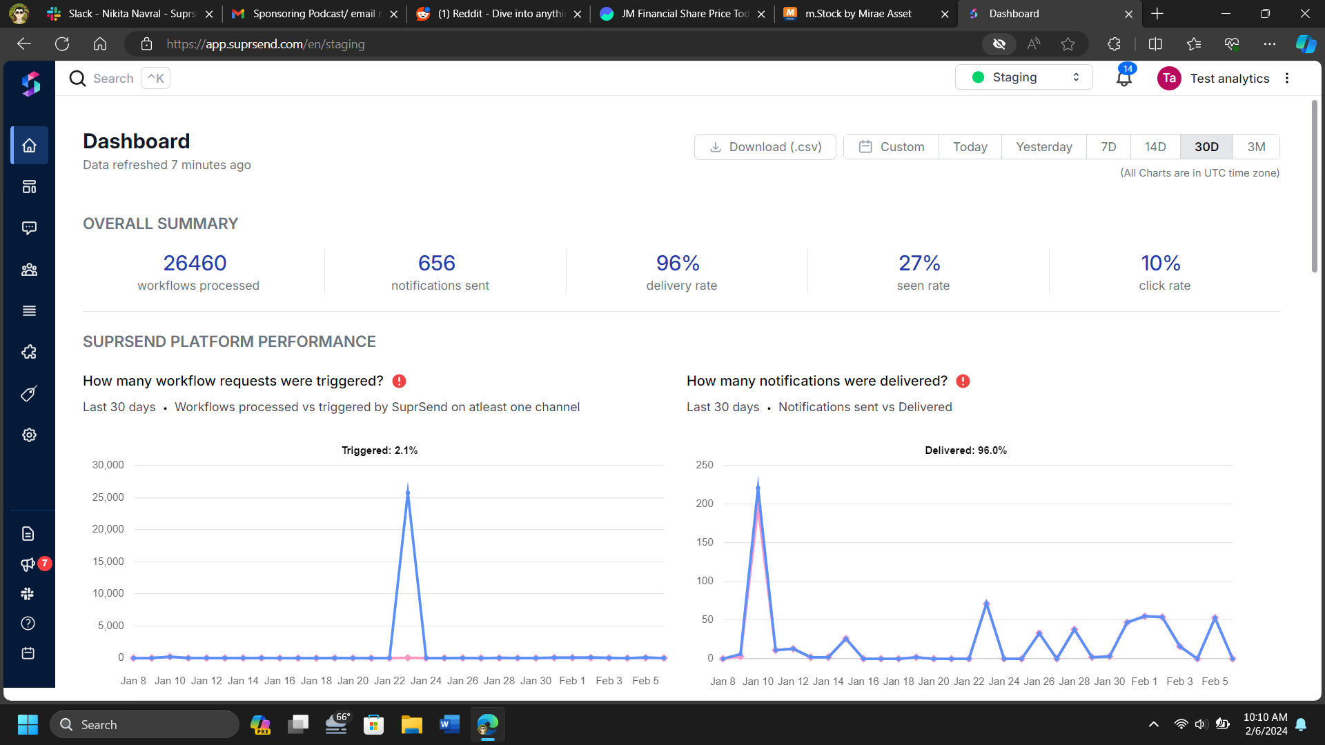Show hidden system tray icons chevron

click(x=1153, y=724)
